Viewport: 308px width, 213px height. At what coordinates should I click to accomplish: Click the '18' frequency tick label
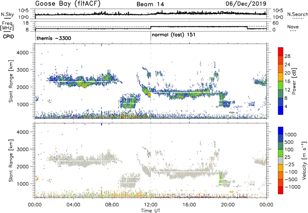[26, 23]
